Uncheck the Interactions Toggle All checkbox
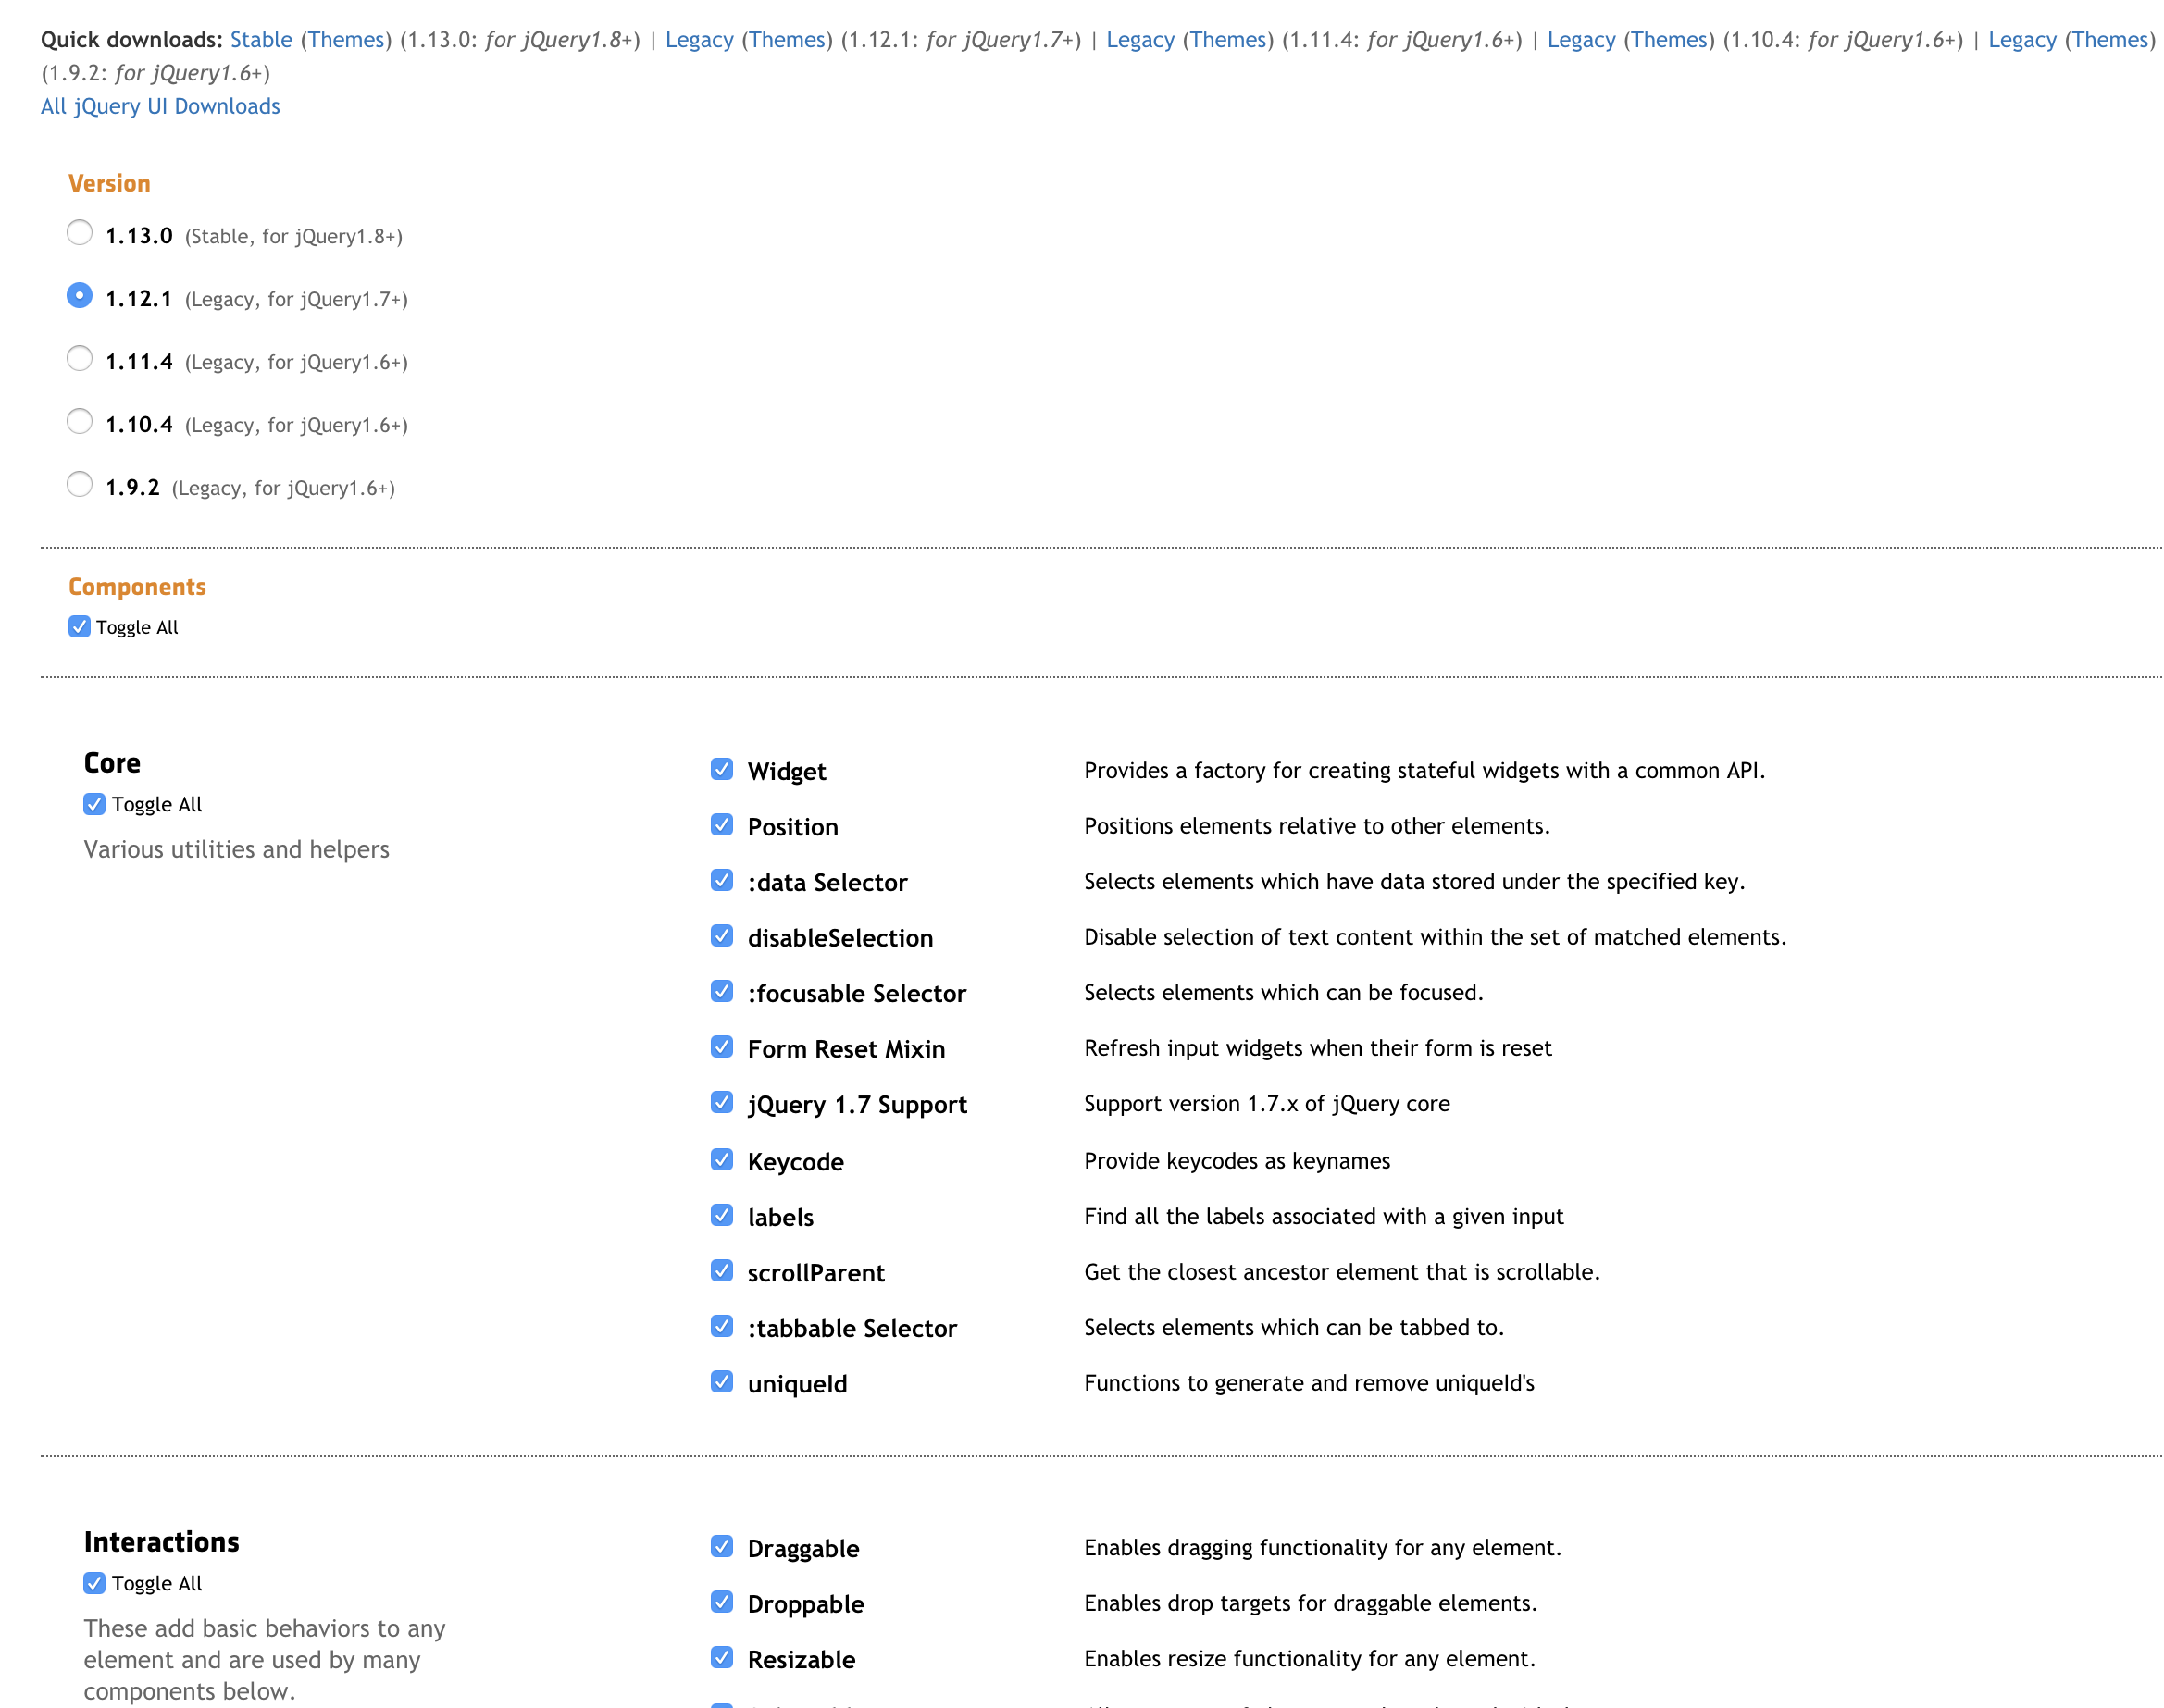This screenshot has width=2164, height=1708. click(x=94, y=1583)
